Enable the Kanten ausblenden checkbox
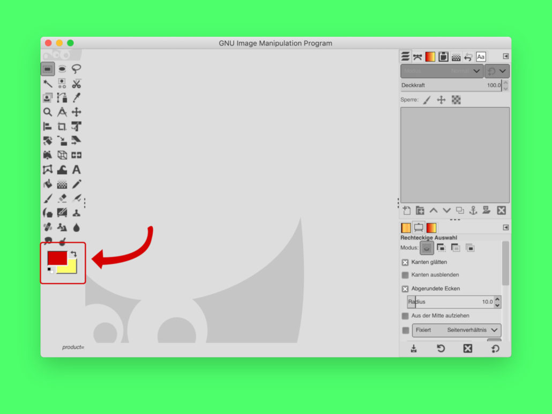The height and width of the screenshot is (414, 552). (x=405, y=275)
